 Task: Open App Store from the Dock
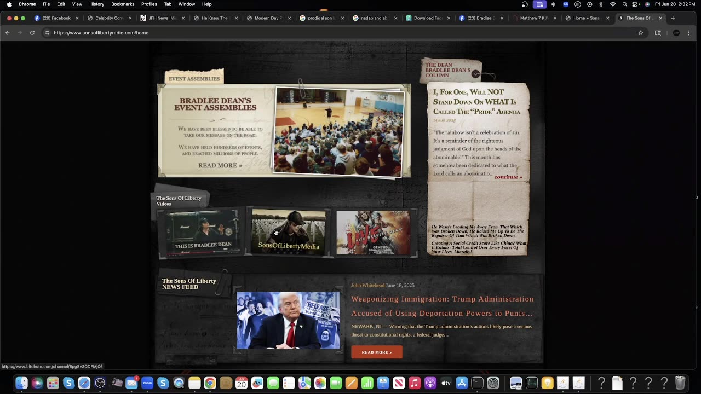pyautogui.click(x=462, y=383)
